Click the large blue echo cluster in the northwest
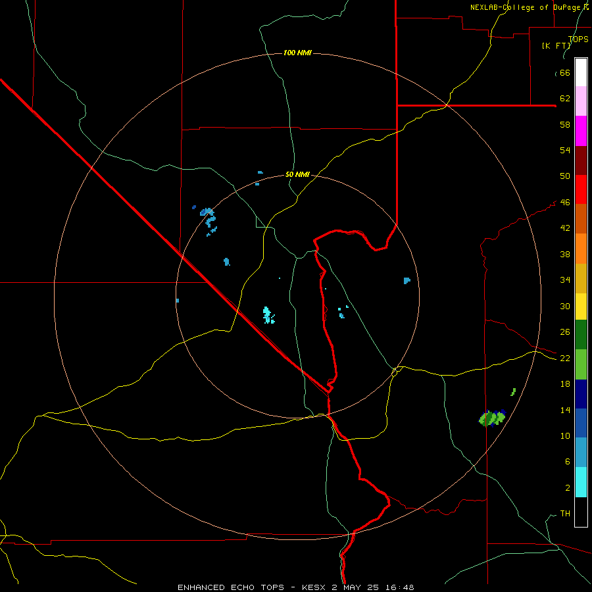Screen dimensions: 592x592 pos(209,221)
